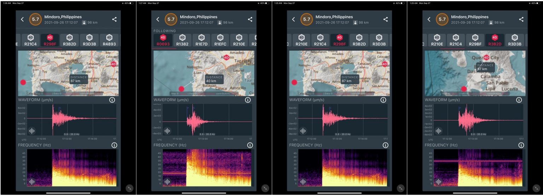Go back from the view with R3B2D selected
The width and height of the screenshot is (543, 196).
click(x=429, y=19)
